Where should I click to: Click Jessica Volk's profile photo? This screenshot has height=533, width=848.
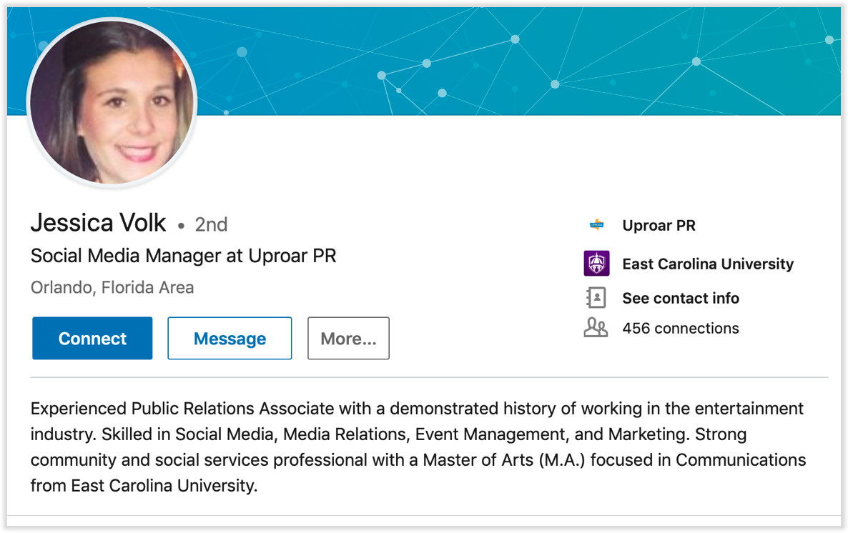tap(112, 102)
